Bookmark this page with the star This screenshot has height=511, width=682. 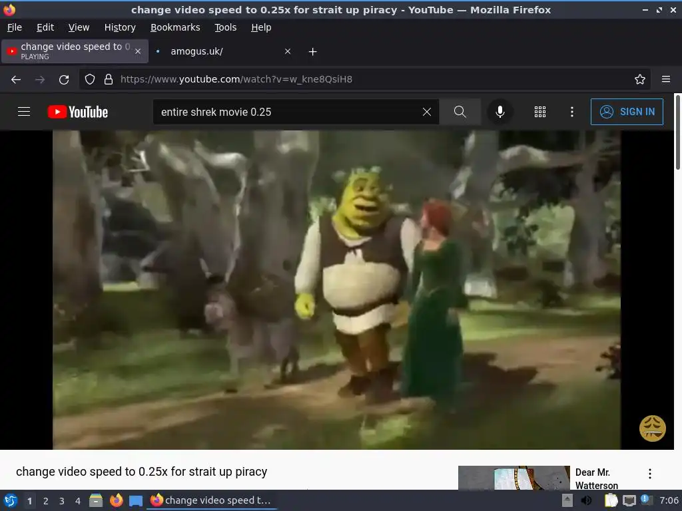click(640, 79)
